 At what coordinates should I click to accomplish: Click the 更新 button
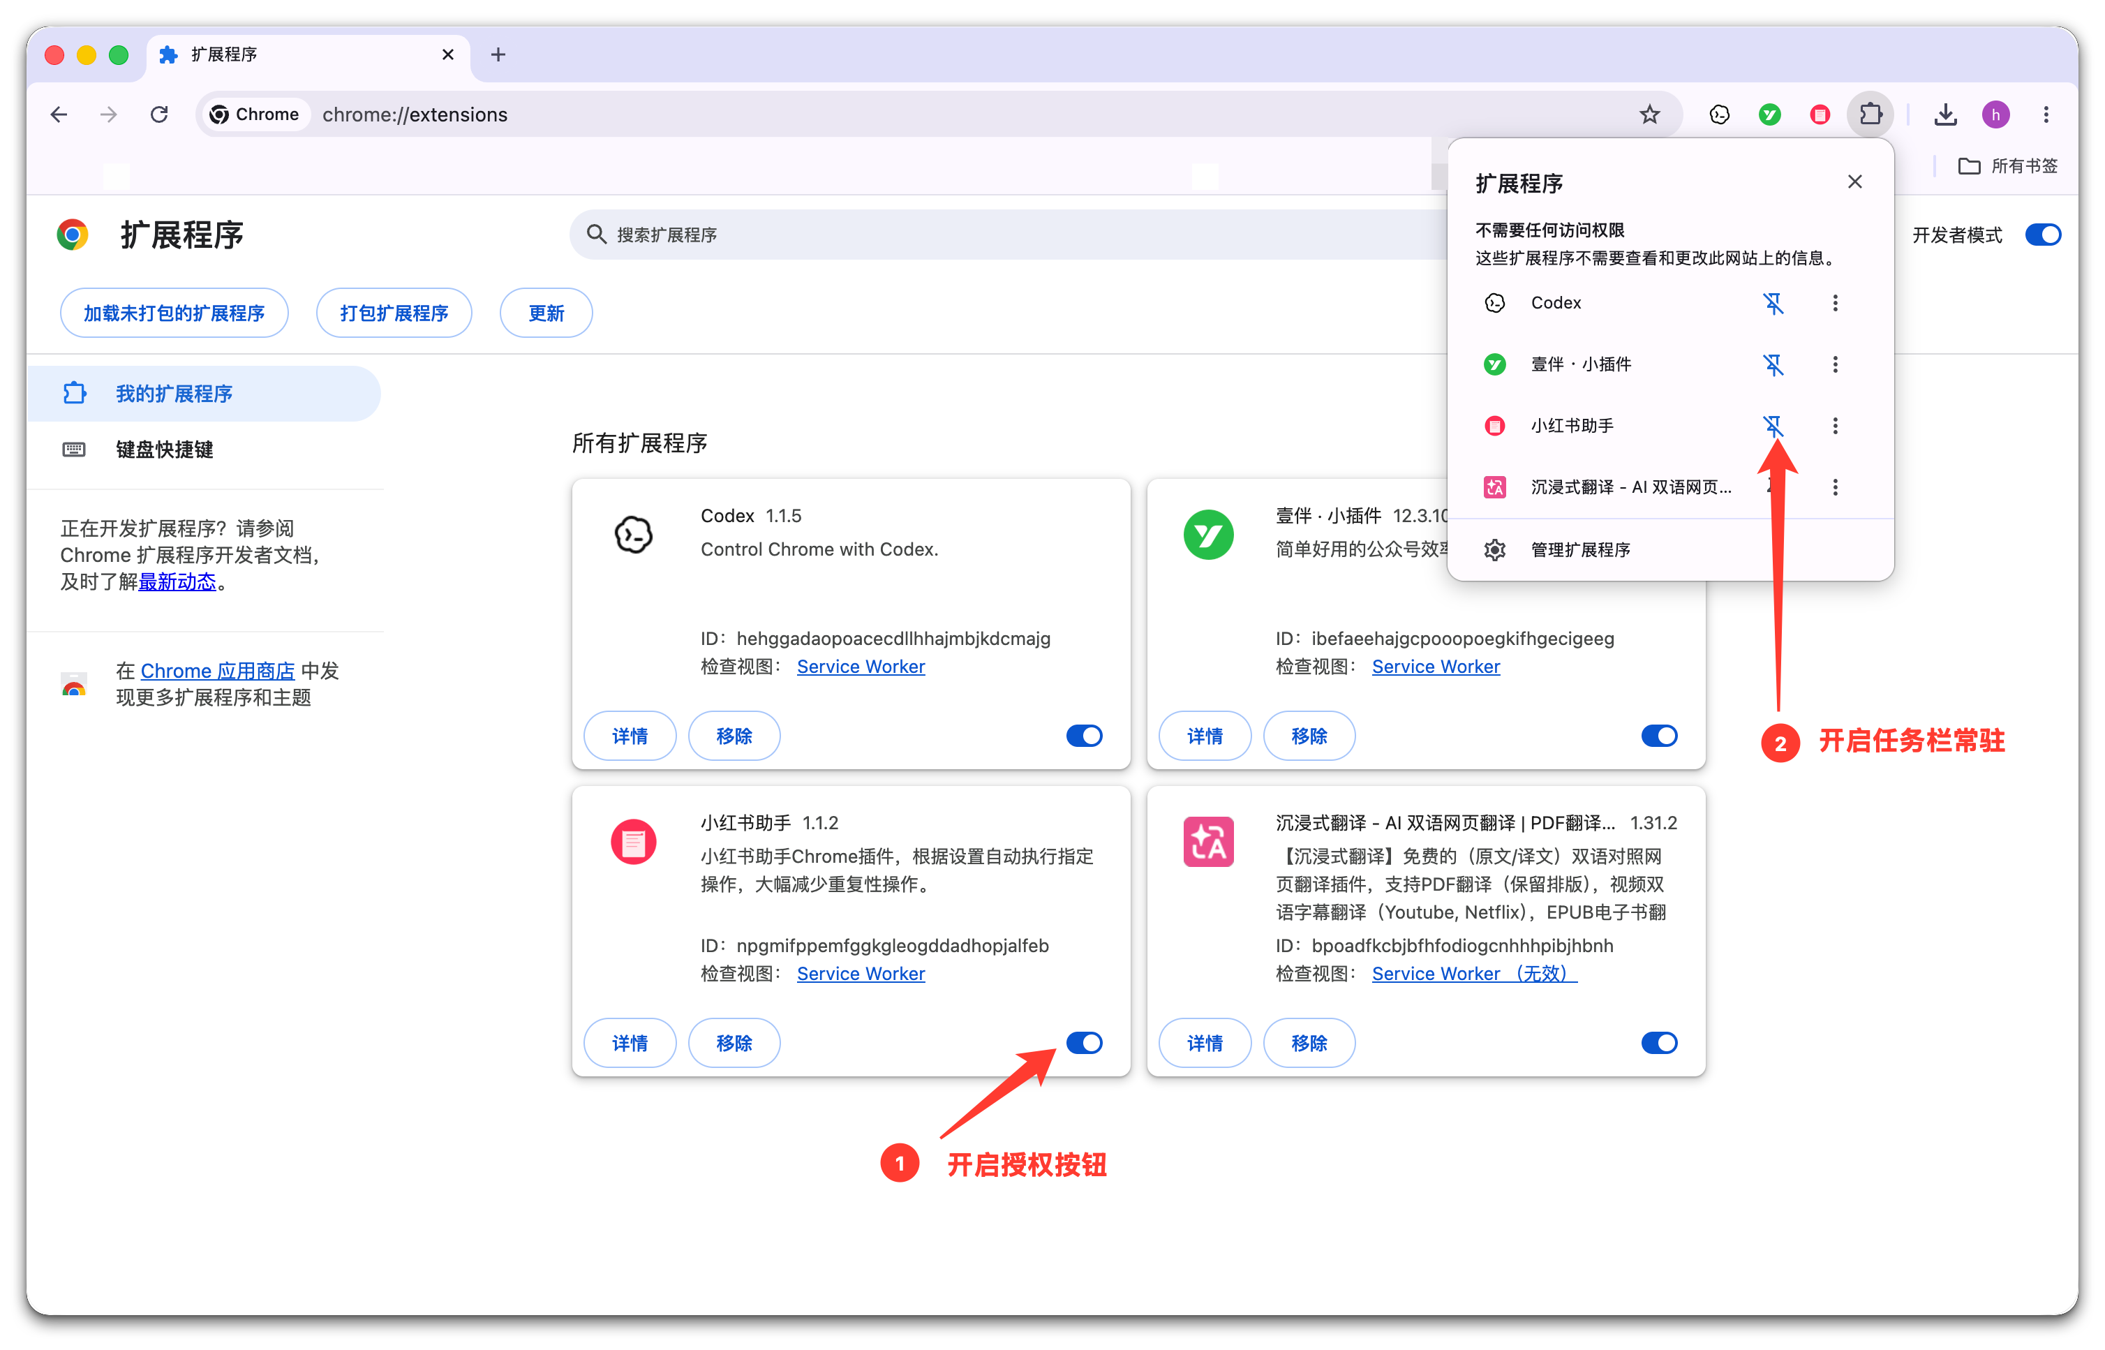(546, 313)
